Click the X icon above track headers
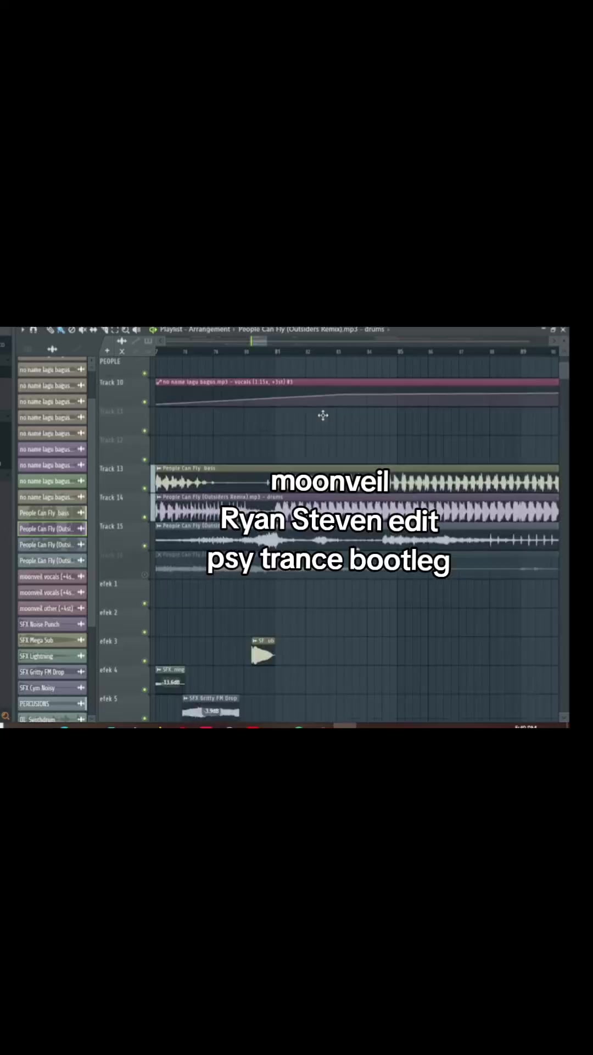The height and width of the screenshot is (1055, 593). (x=122, y=351)
